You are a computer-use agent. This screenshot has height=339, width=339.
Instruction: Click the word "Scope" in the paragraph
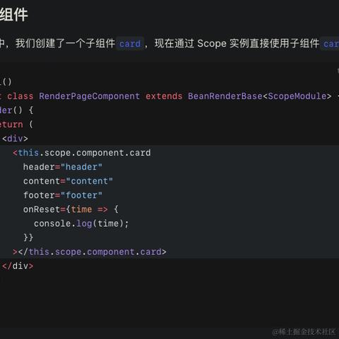point(212,44)
